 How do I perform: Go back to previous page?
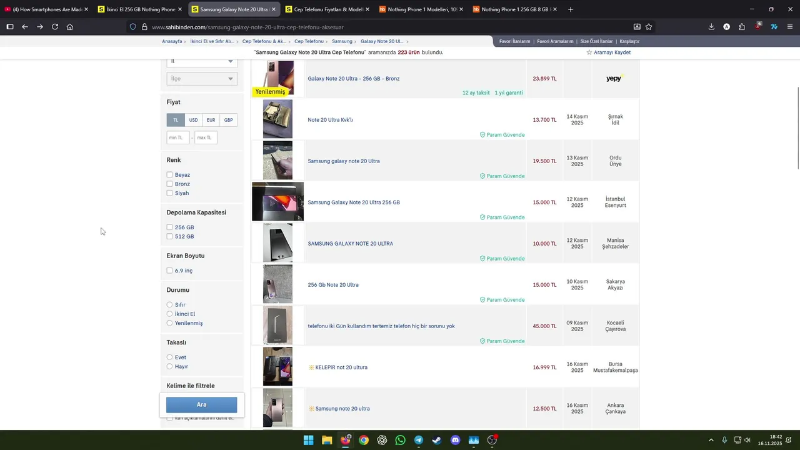pyautogui.click(x=25, y=27)
